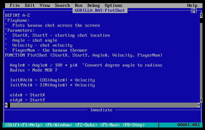Click the 'StartX, StartY - starting shot location' comment
The image size is (205, 130).
coord(61,35)
